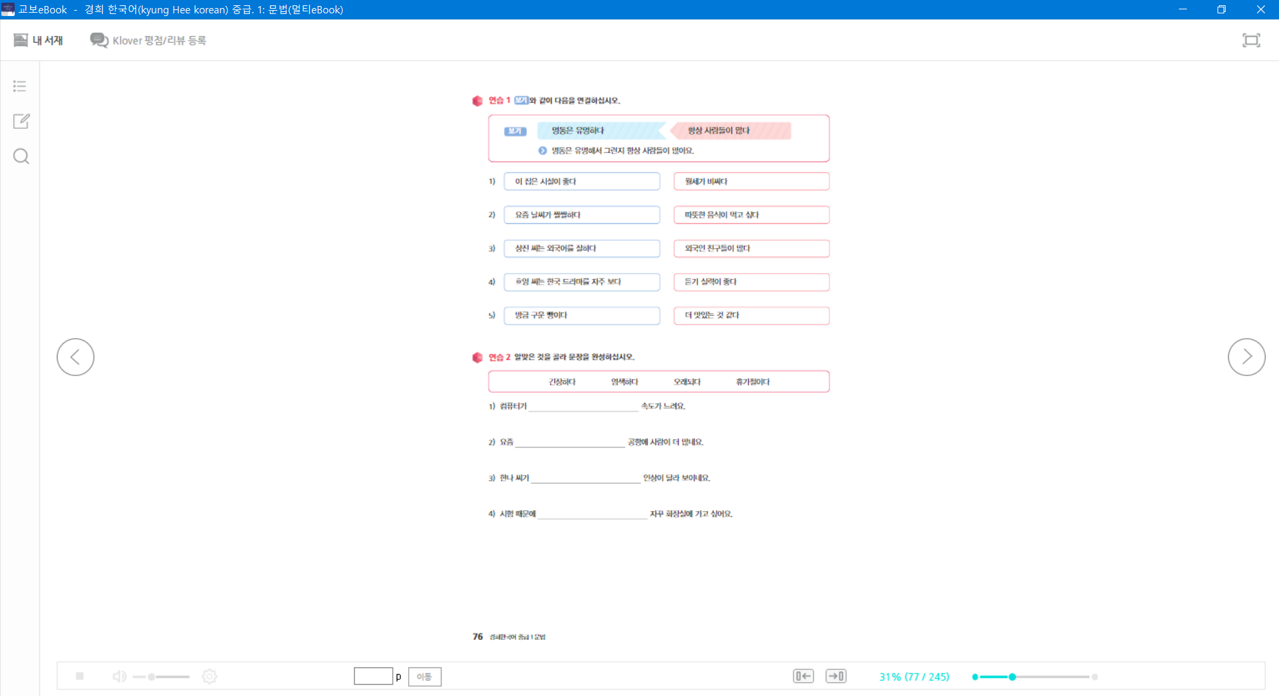Restore down the eBook window
This screenshot has width=1279, height=696.
point(1221,9)
